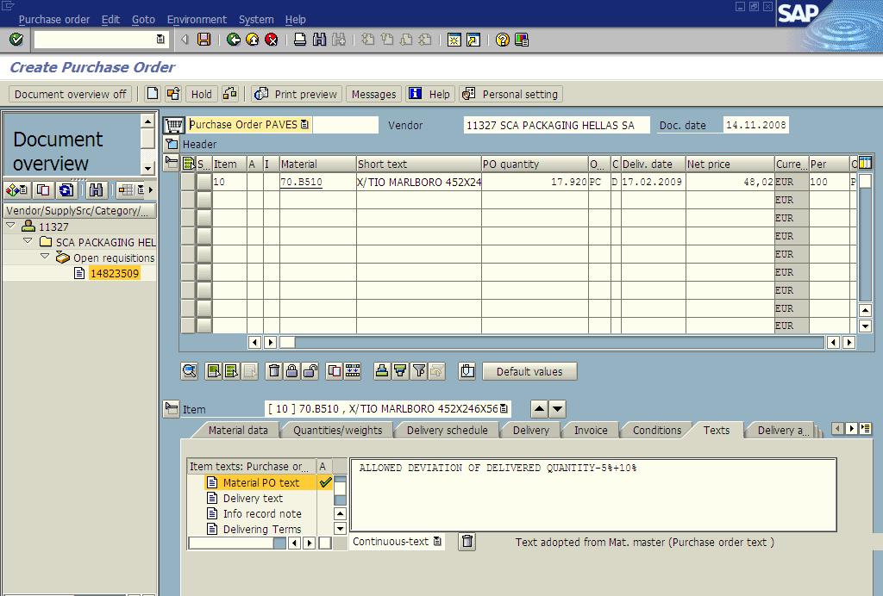This screenshot has width=883, height=596.
Task: Click the Print icon in standard toolbar
Action: click(300, 40)
